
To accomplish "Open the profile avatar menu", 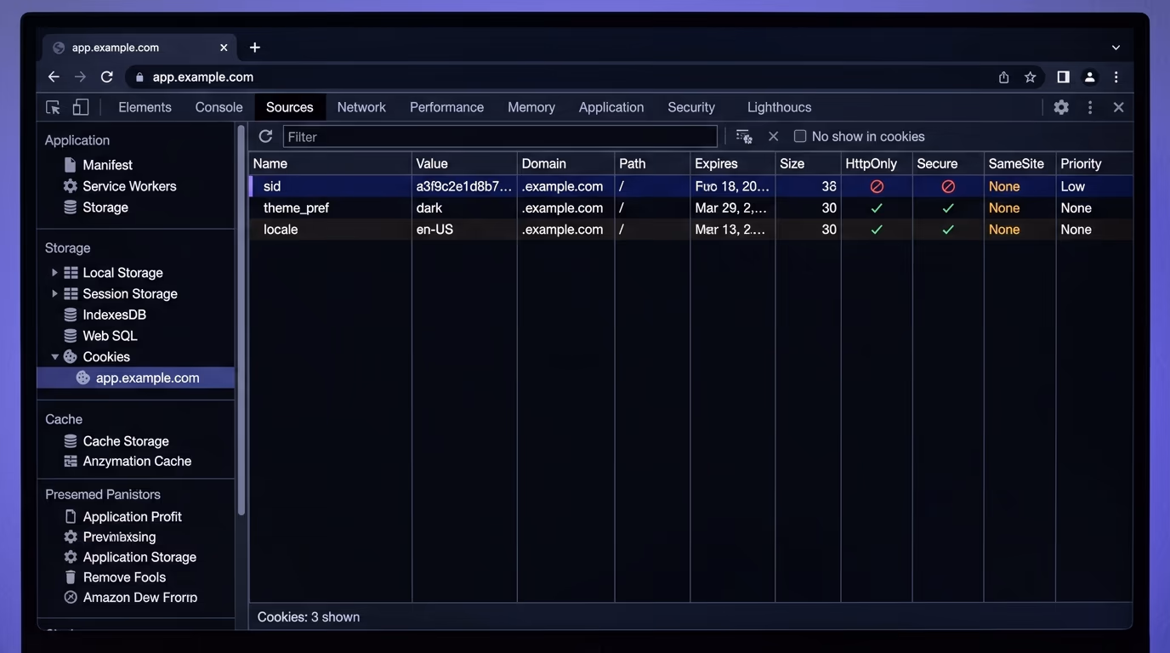I will [x=1089, y=77].
